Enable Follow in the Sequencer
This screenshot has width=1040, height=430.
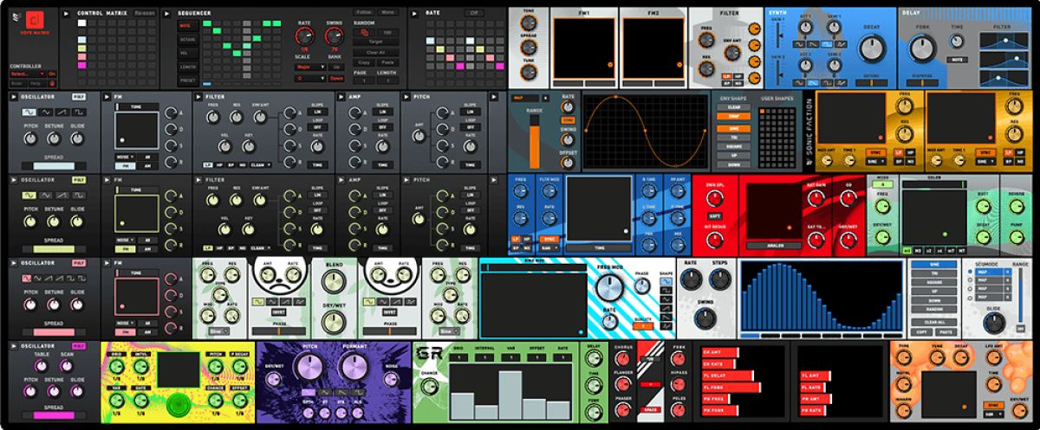pyautogui.click(x=363, y=12)
